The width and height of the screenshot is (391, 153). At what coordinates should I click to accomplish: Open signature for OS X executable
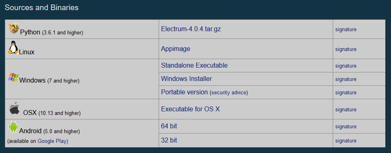(346, 110)
